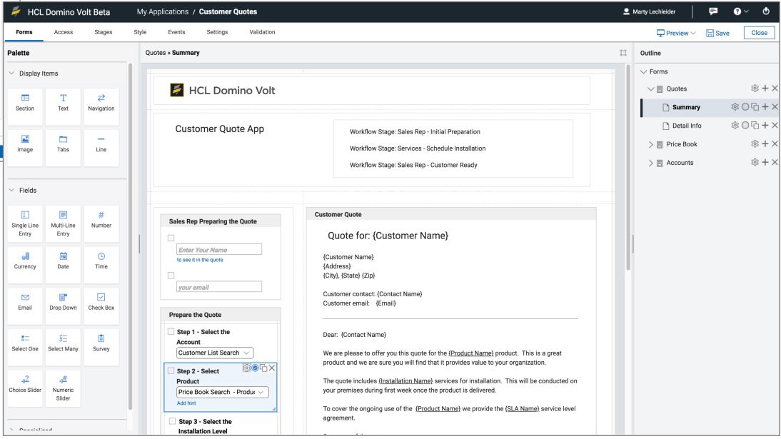The height and width of the screenshot is (439, 781).
Task: Pick the Numeric Slider item
Action: (64, 388)
